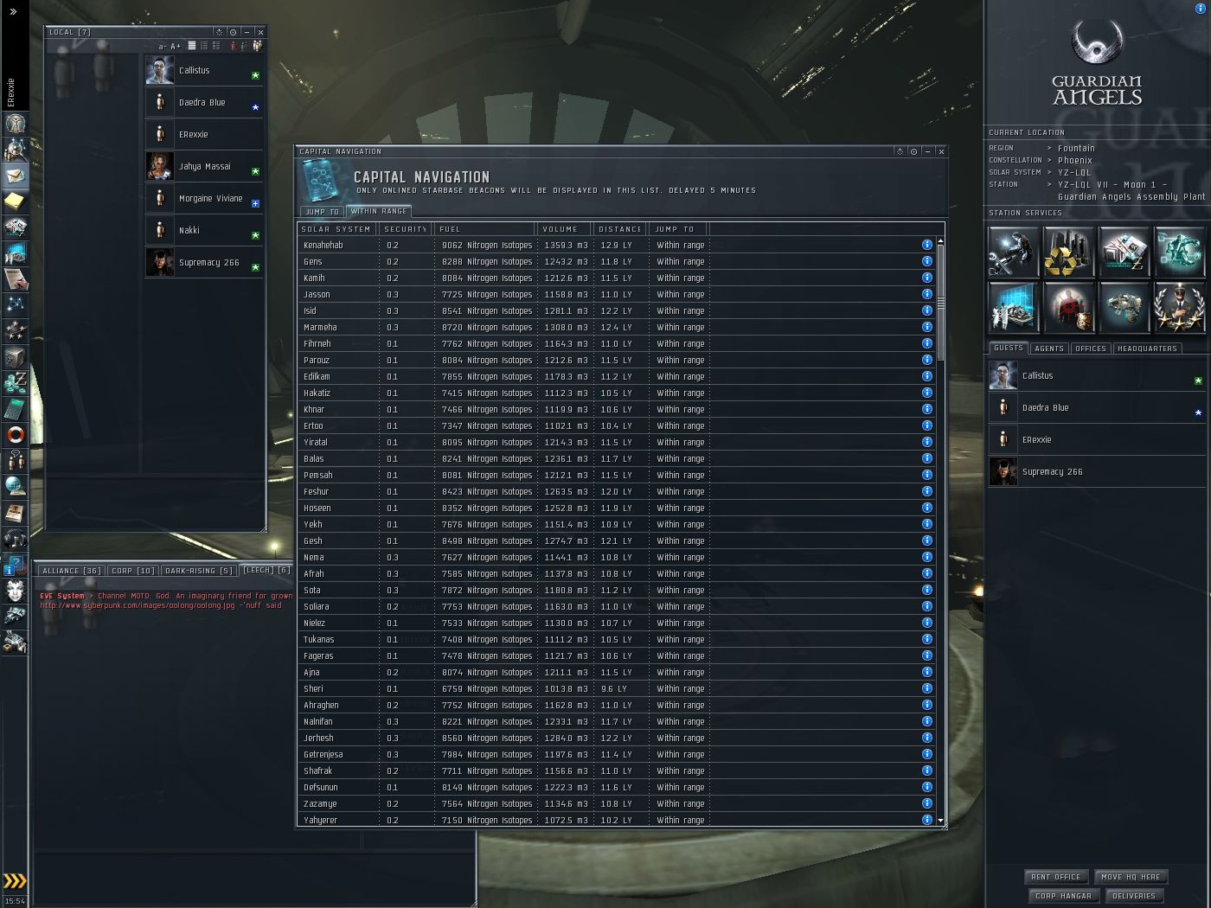Viewport: 1211px width, 908px height.
Task: Show info for Isid system row
Action: pyautogui.click(x=927, y=310)
